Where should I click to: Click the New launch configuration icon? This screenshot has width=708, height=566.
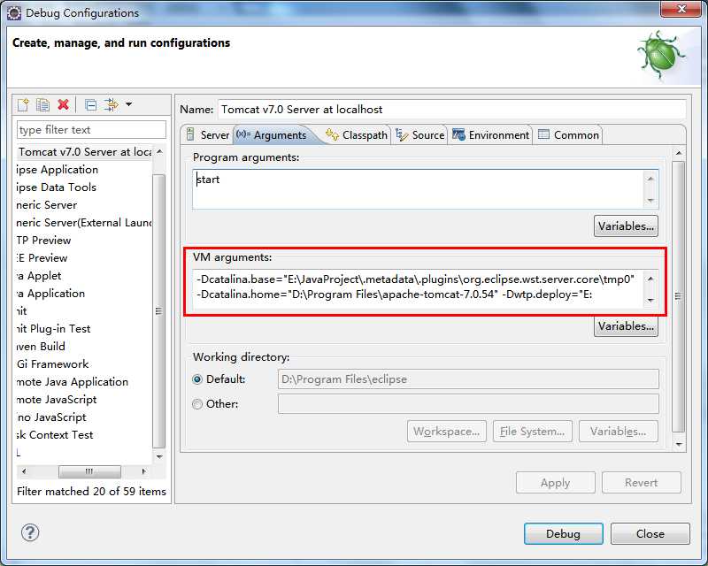pos(23,104)
